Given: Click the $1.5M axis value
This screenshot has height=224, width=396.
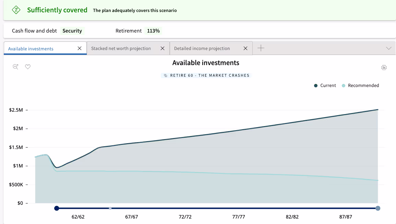Looking at the screenshot, I should click(x=16, y=147).
